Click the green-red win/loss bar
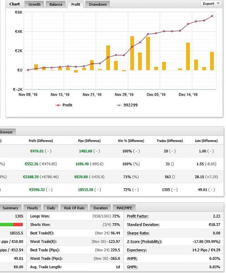The width and height of the screenshot is (226, 273). [x=11, y=225]
